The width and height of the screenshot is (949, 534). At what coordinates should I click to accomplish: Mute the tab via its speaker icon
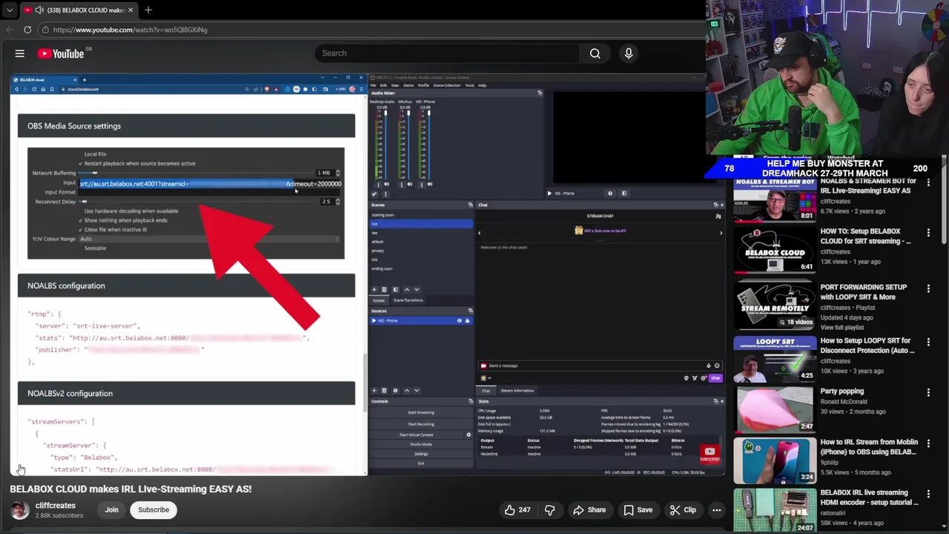pos(39,10)
